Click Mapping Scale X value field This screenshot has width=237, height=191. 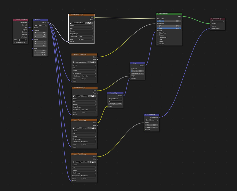[x=40, y=50]
